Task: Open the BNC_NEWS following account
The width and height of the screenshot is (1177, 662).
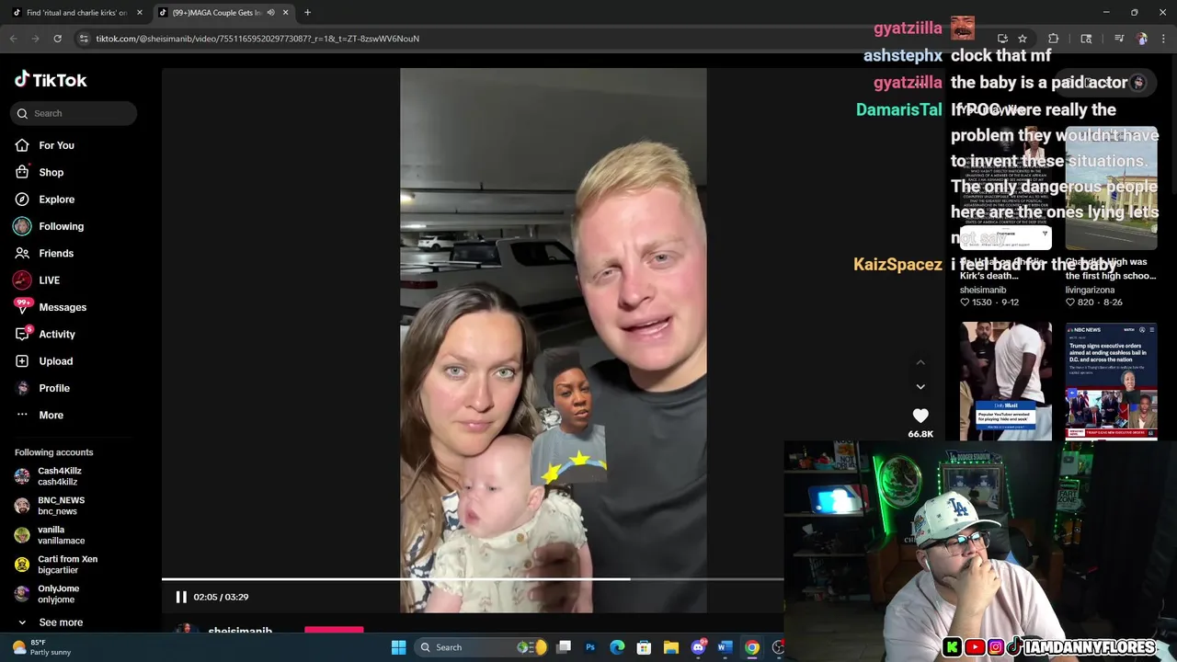Action: 61,506
